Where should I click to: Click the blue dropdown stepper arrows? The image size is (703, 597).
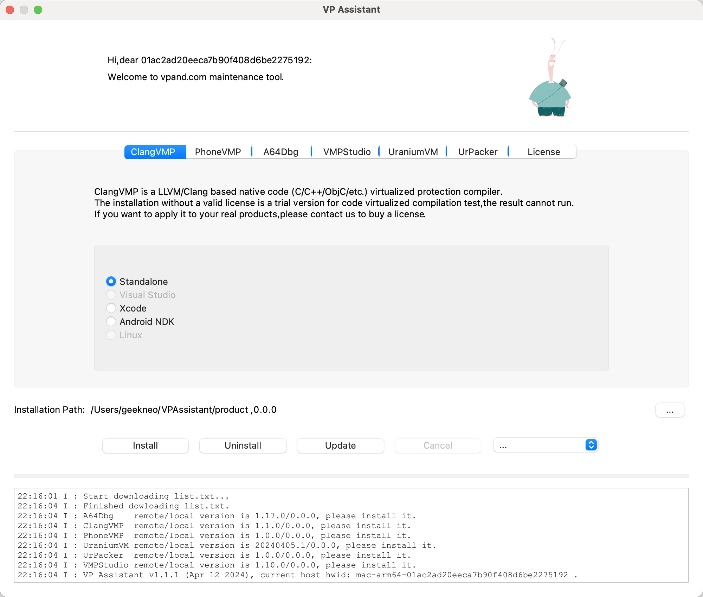tap(591, 445)
